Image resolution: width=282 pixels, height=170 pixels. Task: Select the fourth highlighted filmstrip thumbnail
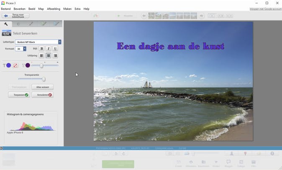point(173,16)
